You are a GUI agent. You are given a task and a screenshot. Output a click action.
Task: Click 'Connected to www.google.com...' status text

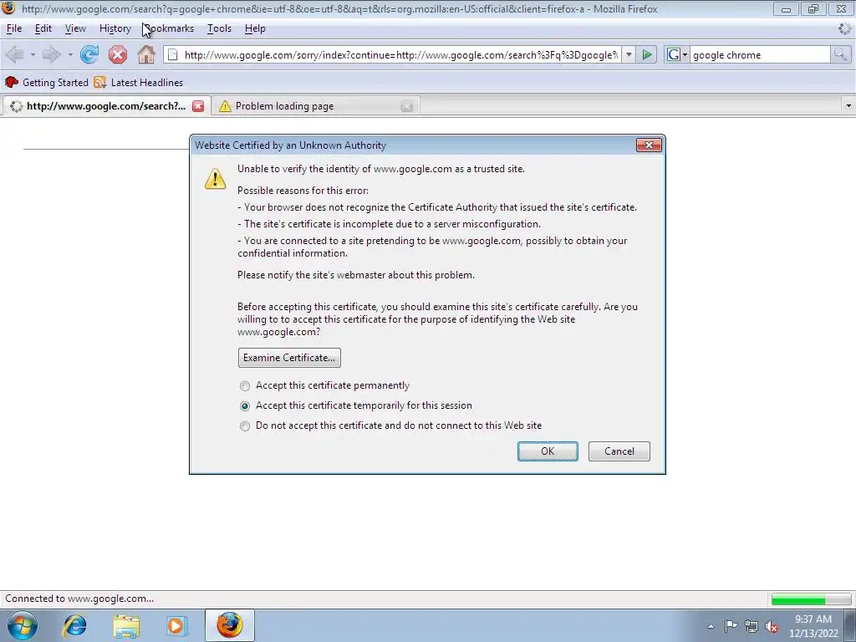79,599
